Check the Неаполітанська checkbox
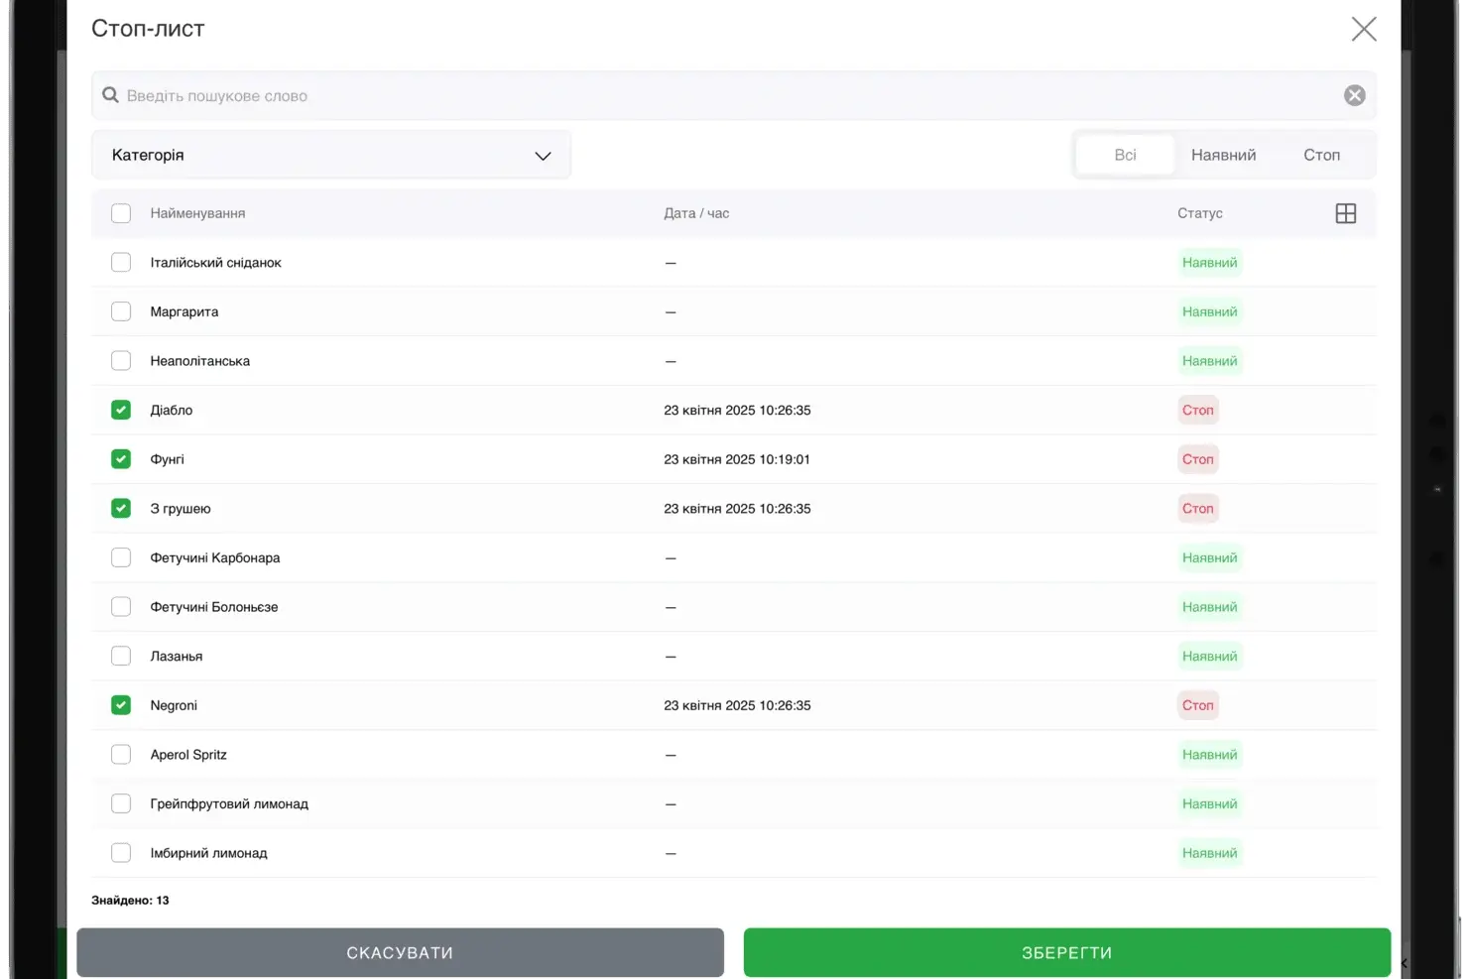The width and height of the screenshot is (1468, 979). click(121, 361)
